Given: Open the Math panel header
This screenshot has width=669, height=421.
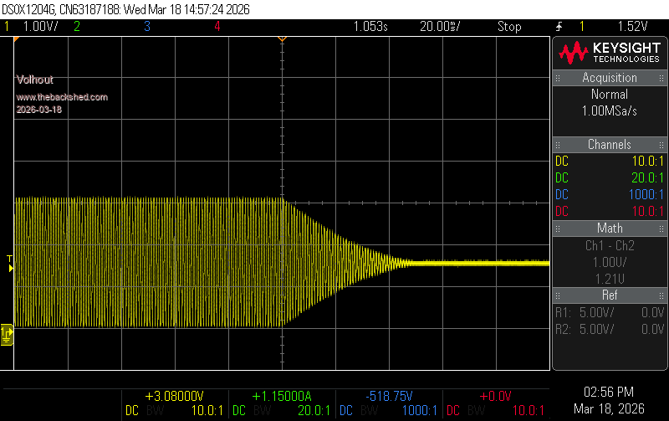Looking at the screenshot, I should point(610,228).
